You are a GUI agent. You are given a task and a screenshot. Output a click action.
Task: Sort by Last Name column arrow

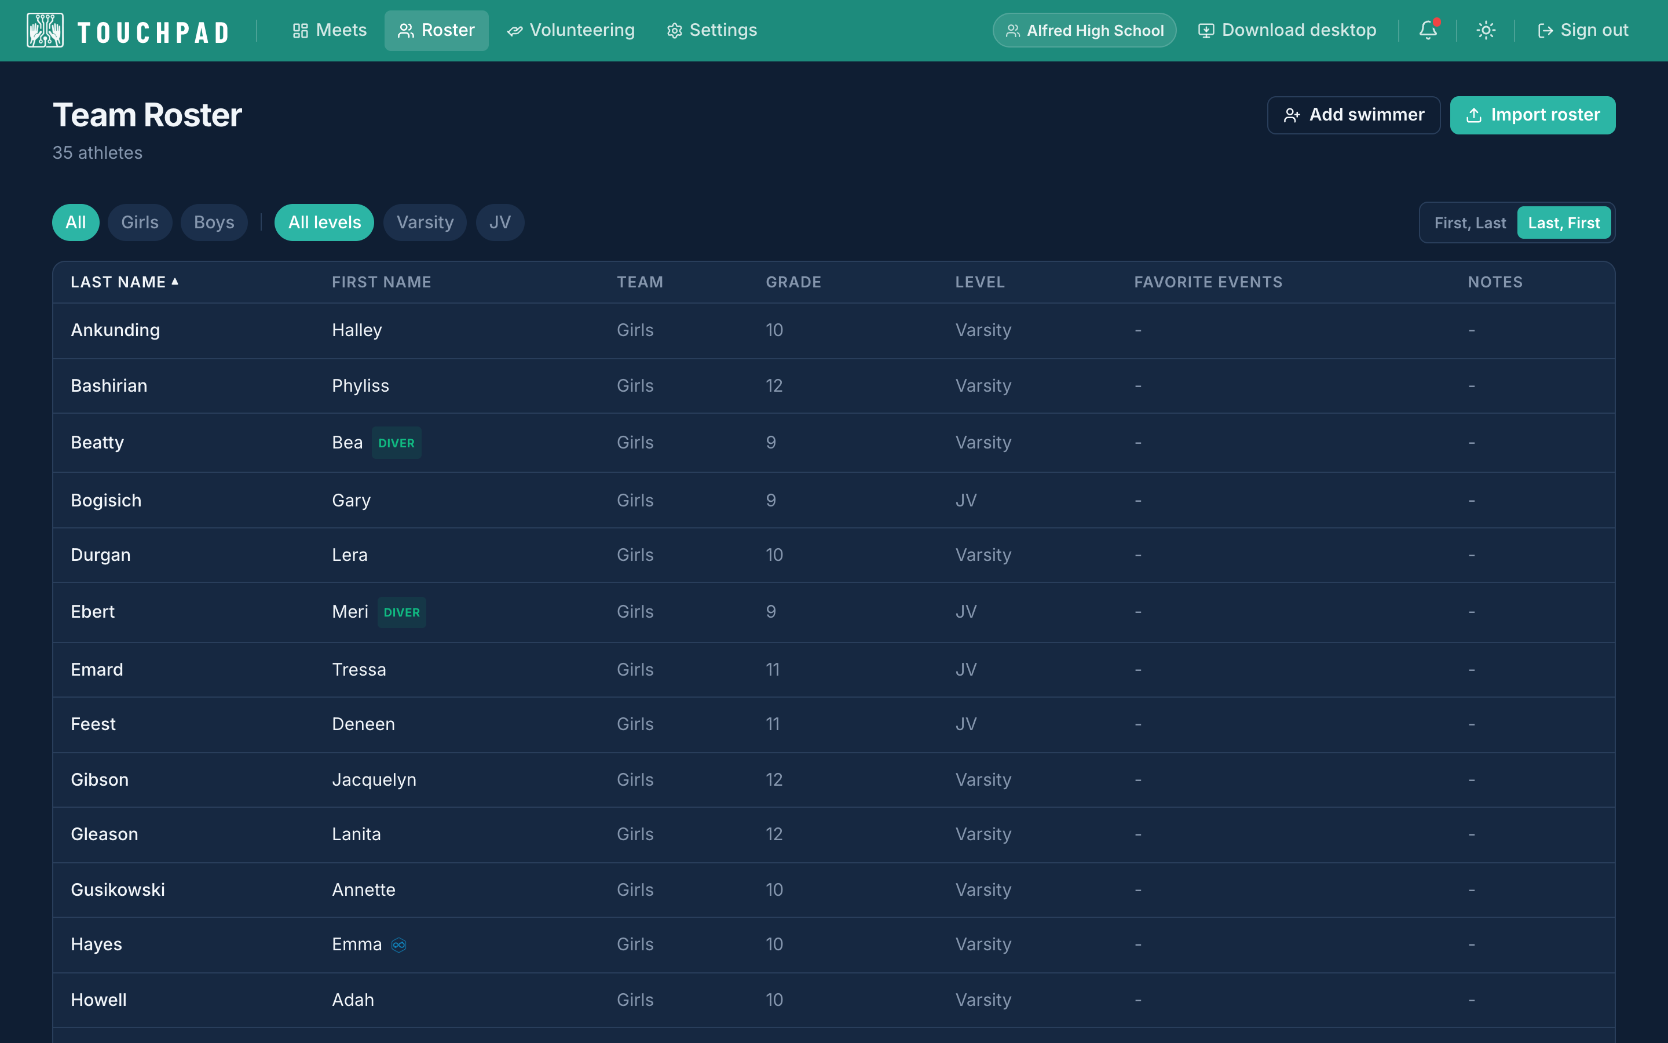click(175, 282)
